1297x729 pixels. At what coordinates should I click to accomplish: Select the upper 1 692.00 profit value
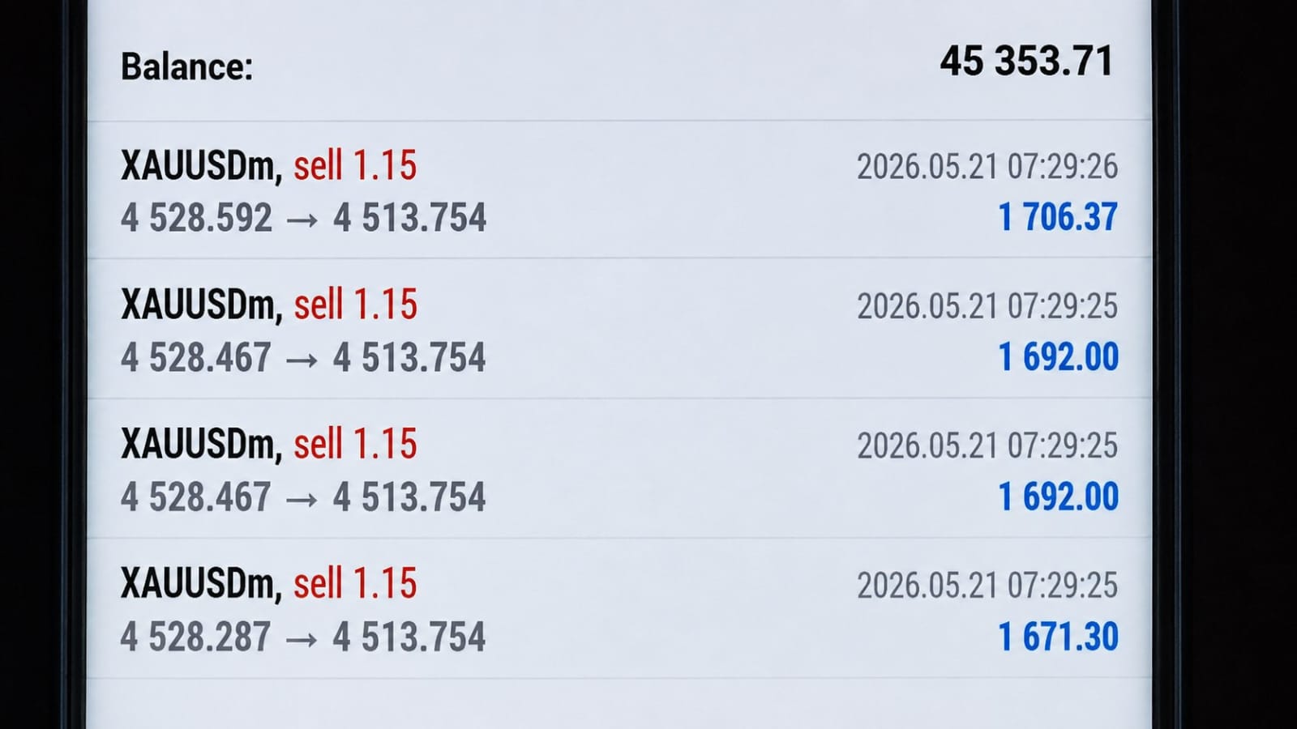pyautogui.click(x=1058, y=357)
